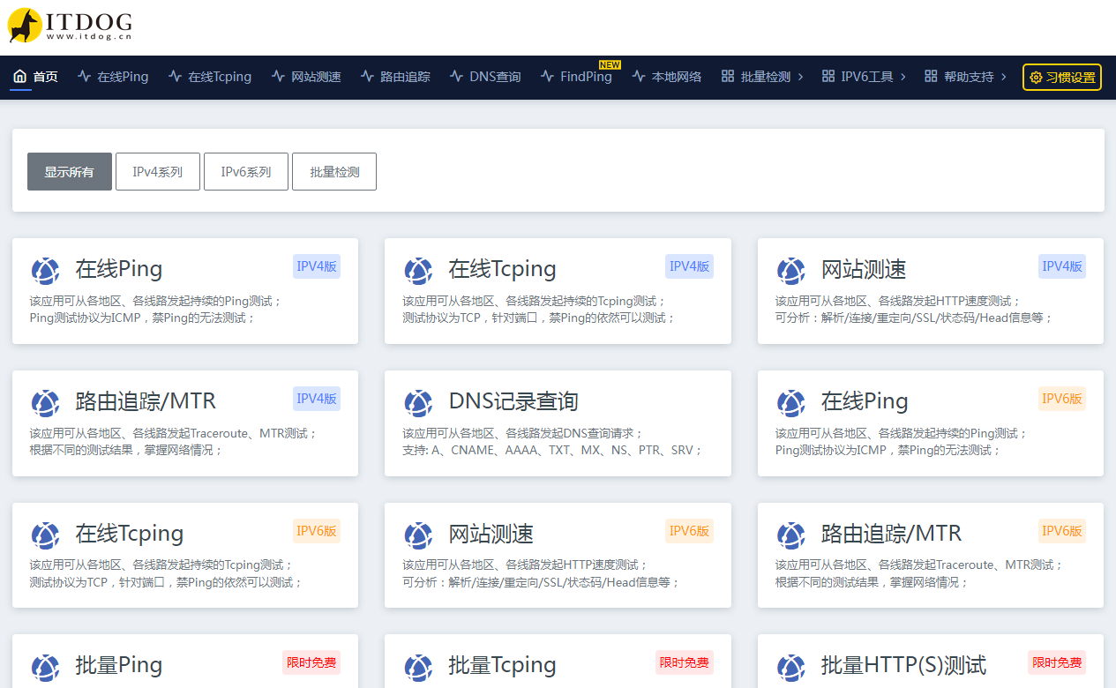Select the 显示所有 filter
This screenshot has width=1116, height=688.
coord(70,172)
